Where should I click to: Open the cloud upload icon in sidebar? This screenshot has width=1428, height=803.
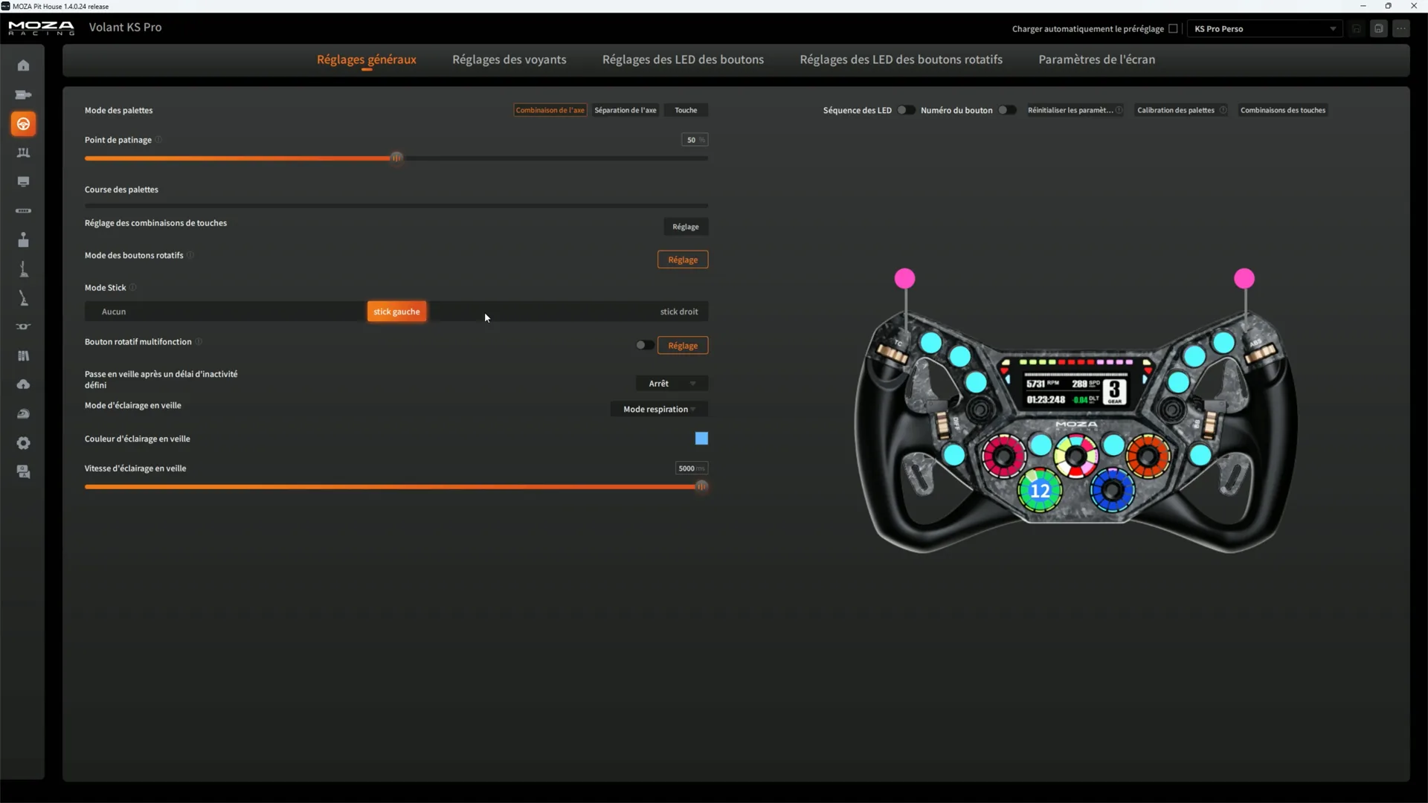click(23, 384)
